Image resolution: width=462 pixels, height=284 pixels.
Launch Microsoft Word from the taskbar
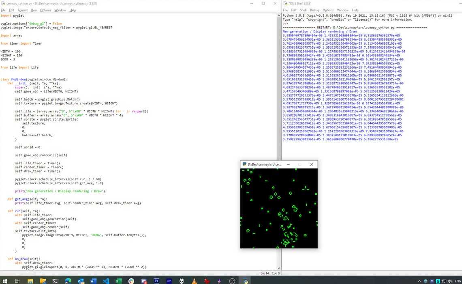[93, 281]
